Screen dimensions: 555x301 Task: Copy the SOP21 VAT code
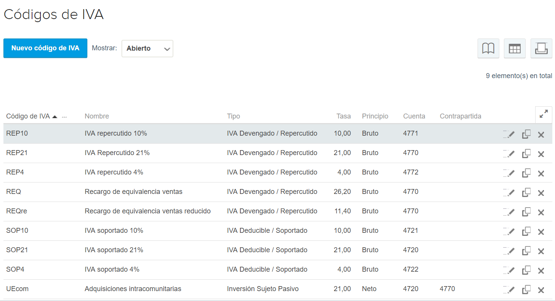tap(526, 250)
